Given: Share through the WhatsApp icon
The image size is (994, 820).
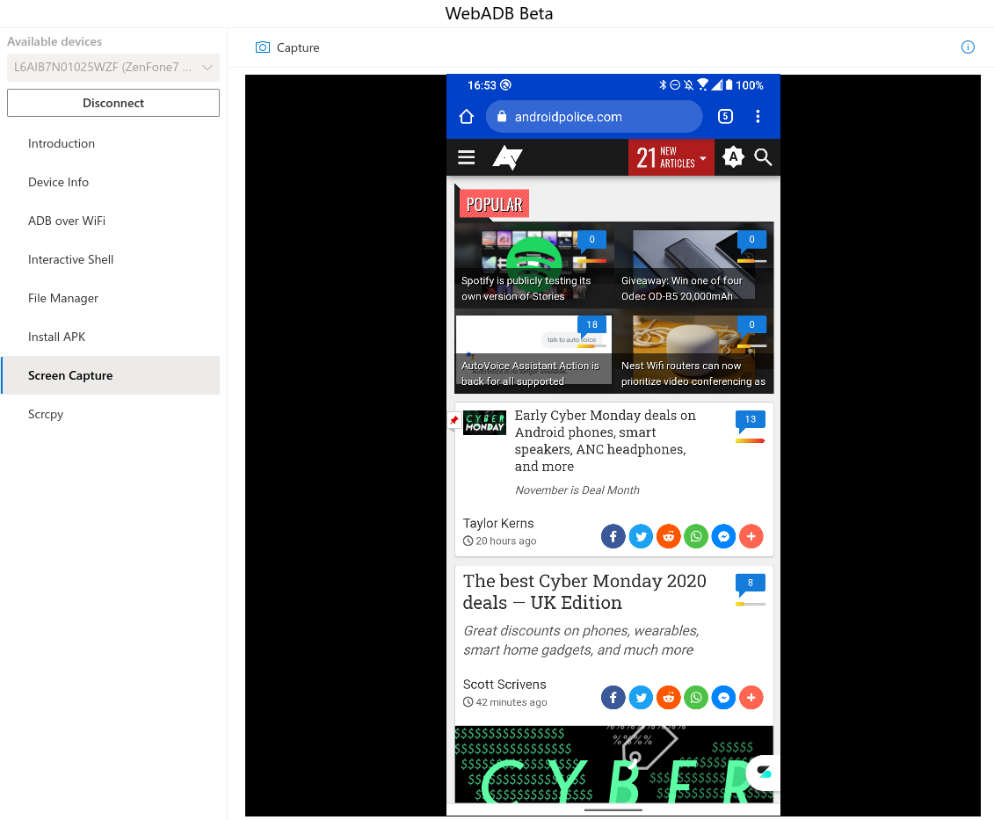Looking at the screenshot, I should pyautogui.click(x=696, y=536).
